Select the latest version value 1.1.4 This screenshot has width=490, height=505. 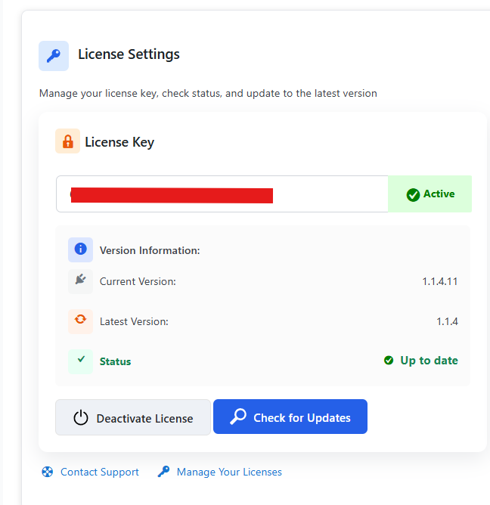447,321
